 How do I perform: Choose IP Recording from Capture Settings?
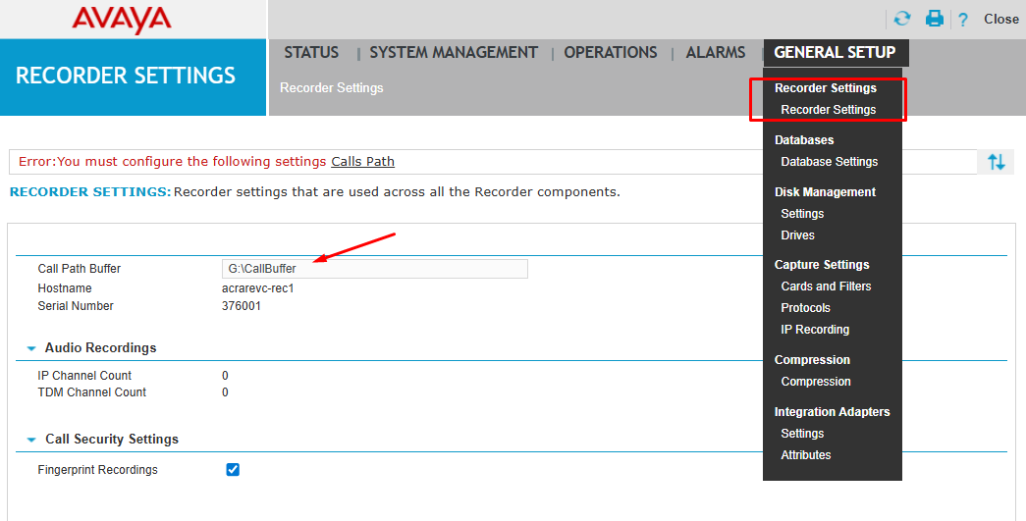(815, 330)
